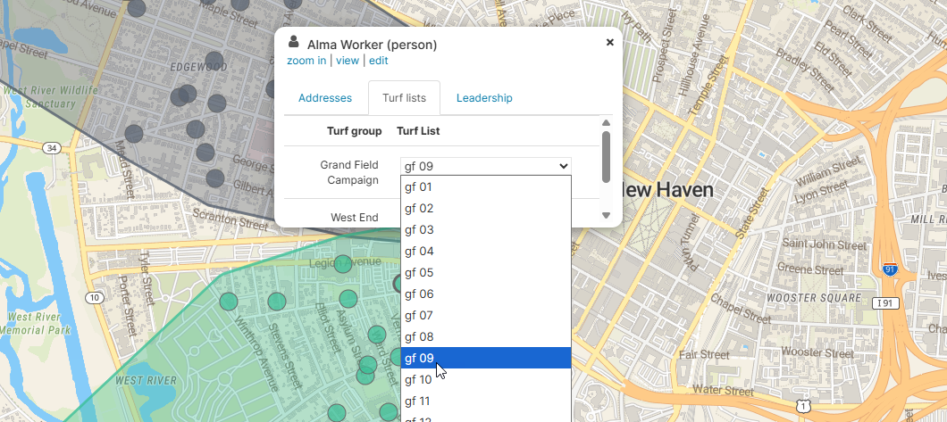Click the WEST RIVER neighborhood label

click(x=146, y=380)
